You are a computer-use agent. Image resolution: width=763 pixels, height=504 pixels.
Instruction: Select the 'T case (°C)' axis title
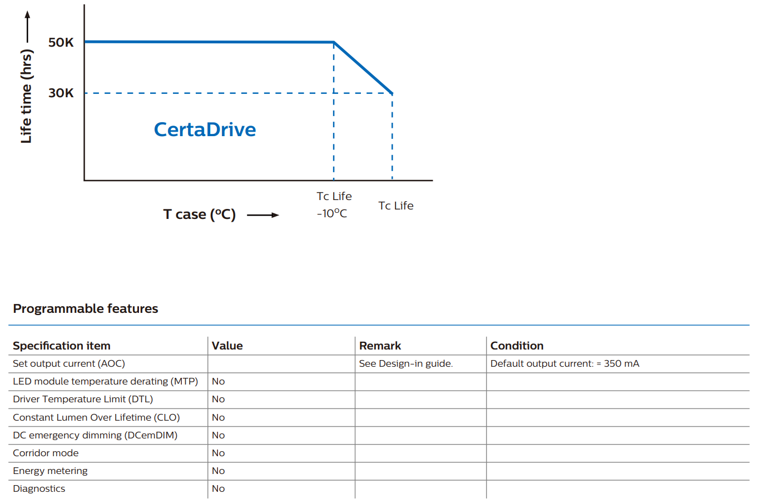(x=200, y=214)
